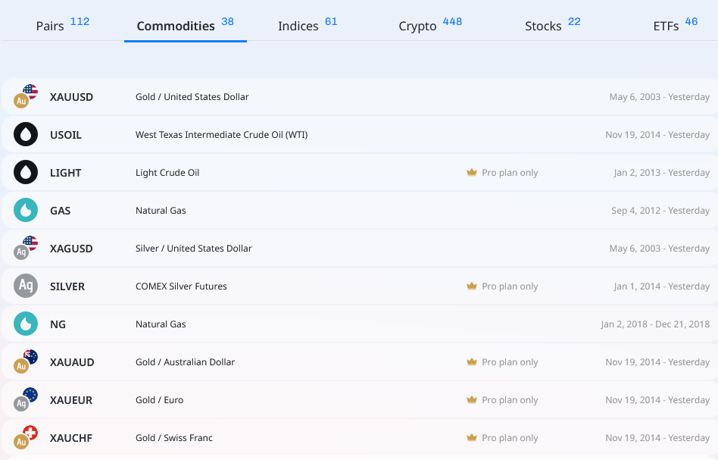The width and height of the screenshot is (718, 460).
Task: Click the SILVER gray Ag icon
Action: point(26,286)
